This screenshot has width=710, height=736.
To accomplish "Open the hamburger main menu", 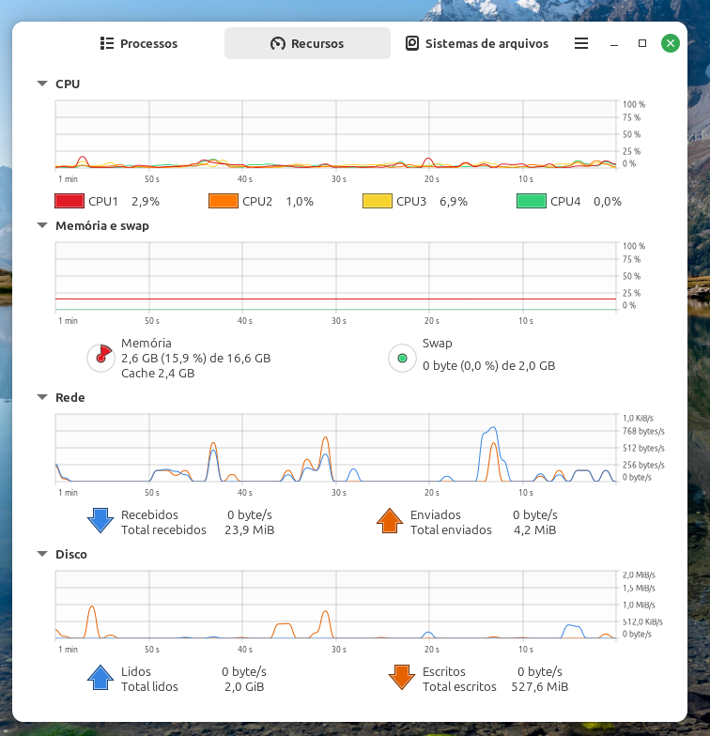I will [581, 43].
